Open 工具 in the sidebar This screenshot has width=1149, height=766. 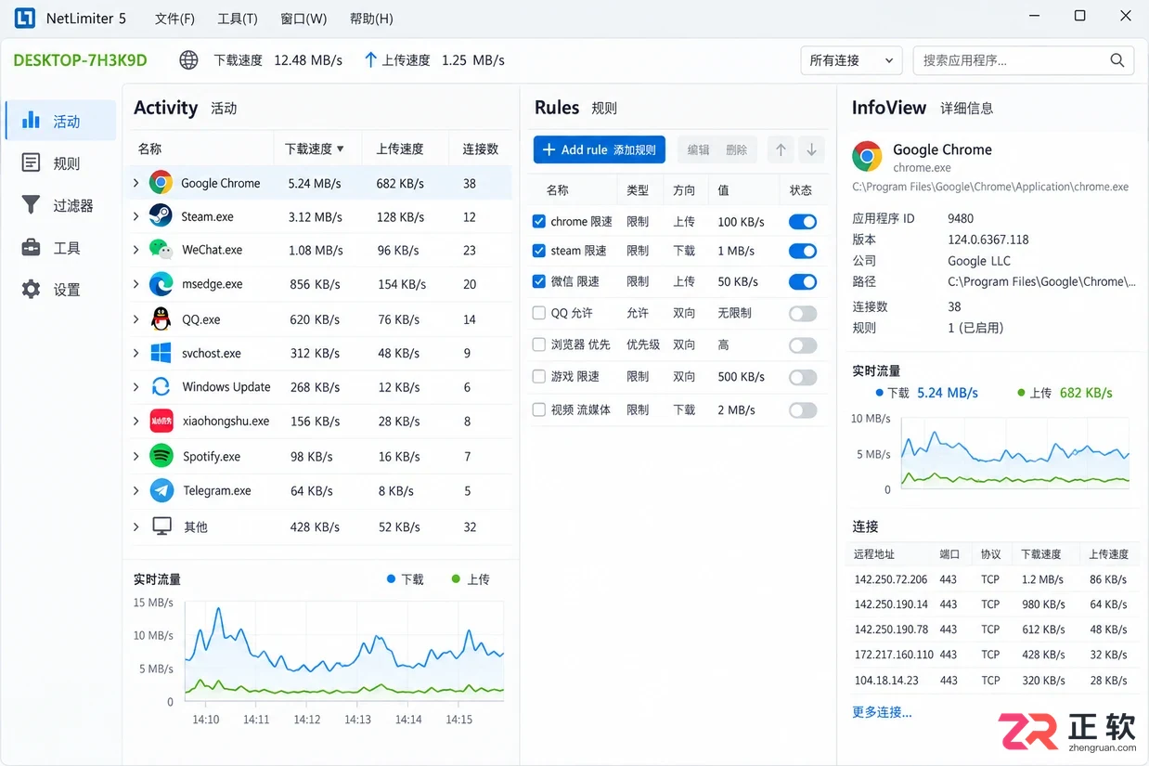61,248
